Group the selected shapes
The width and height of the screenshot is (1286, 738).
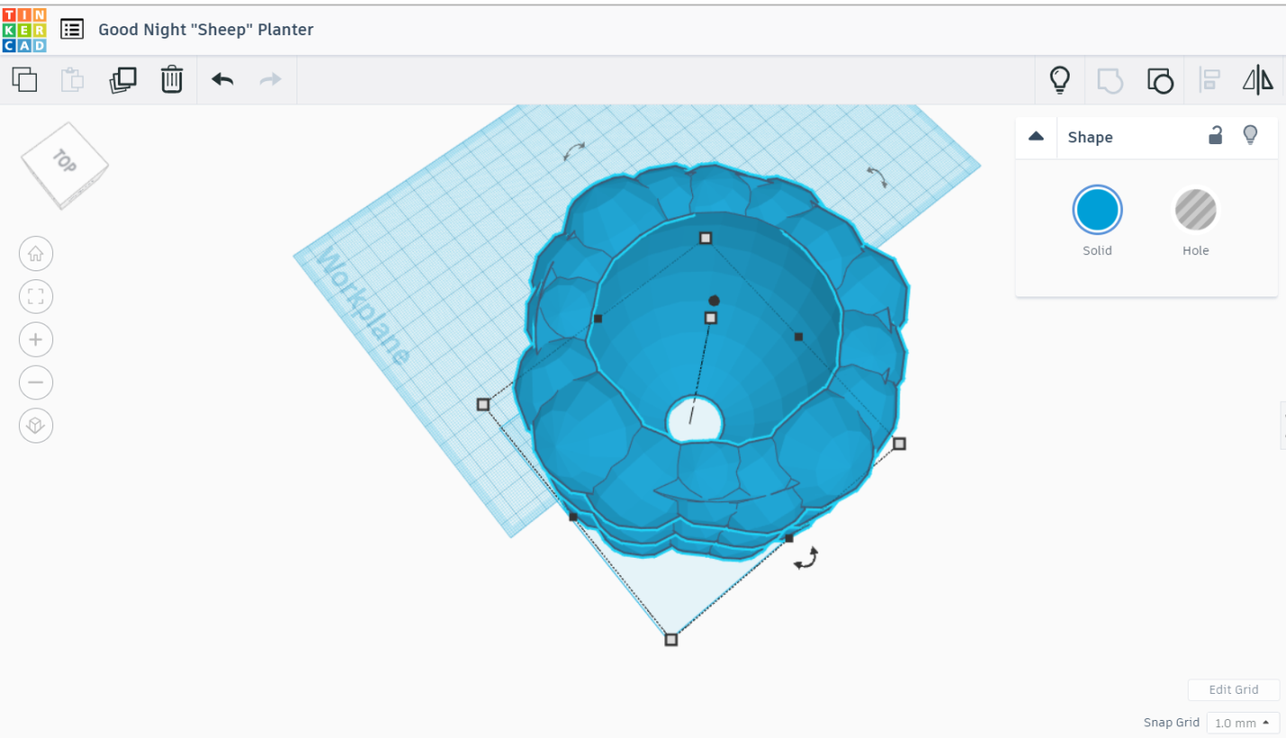[x=1110, y=80]
